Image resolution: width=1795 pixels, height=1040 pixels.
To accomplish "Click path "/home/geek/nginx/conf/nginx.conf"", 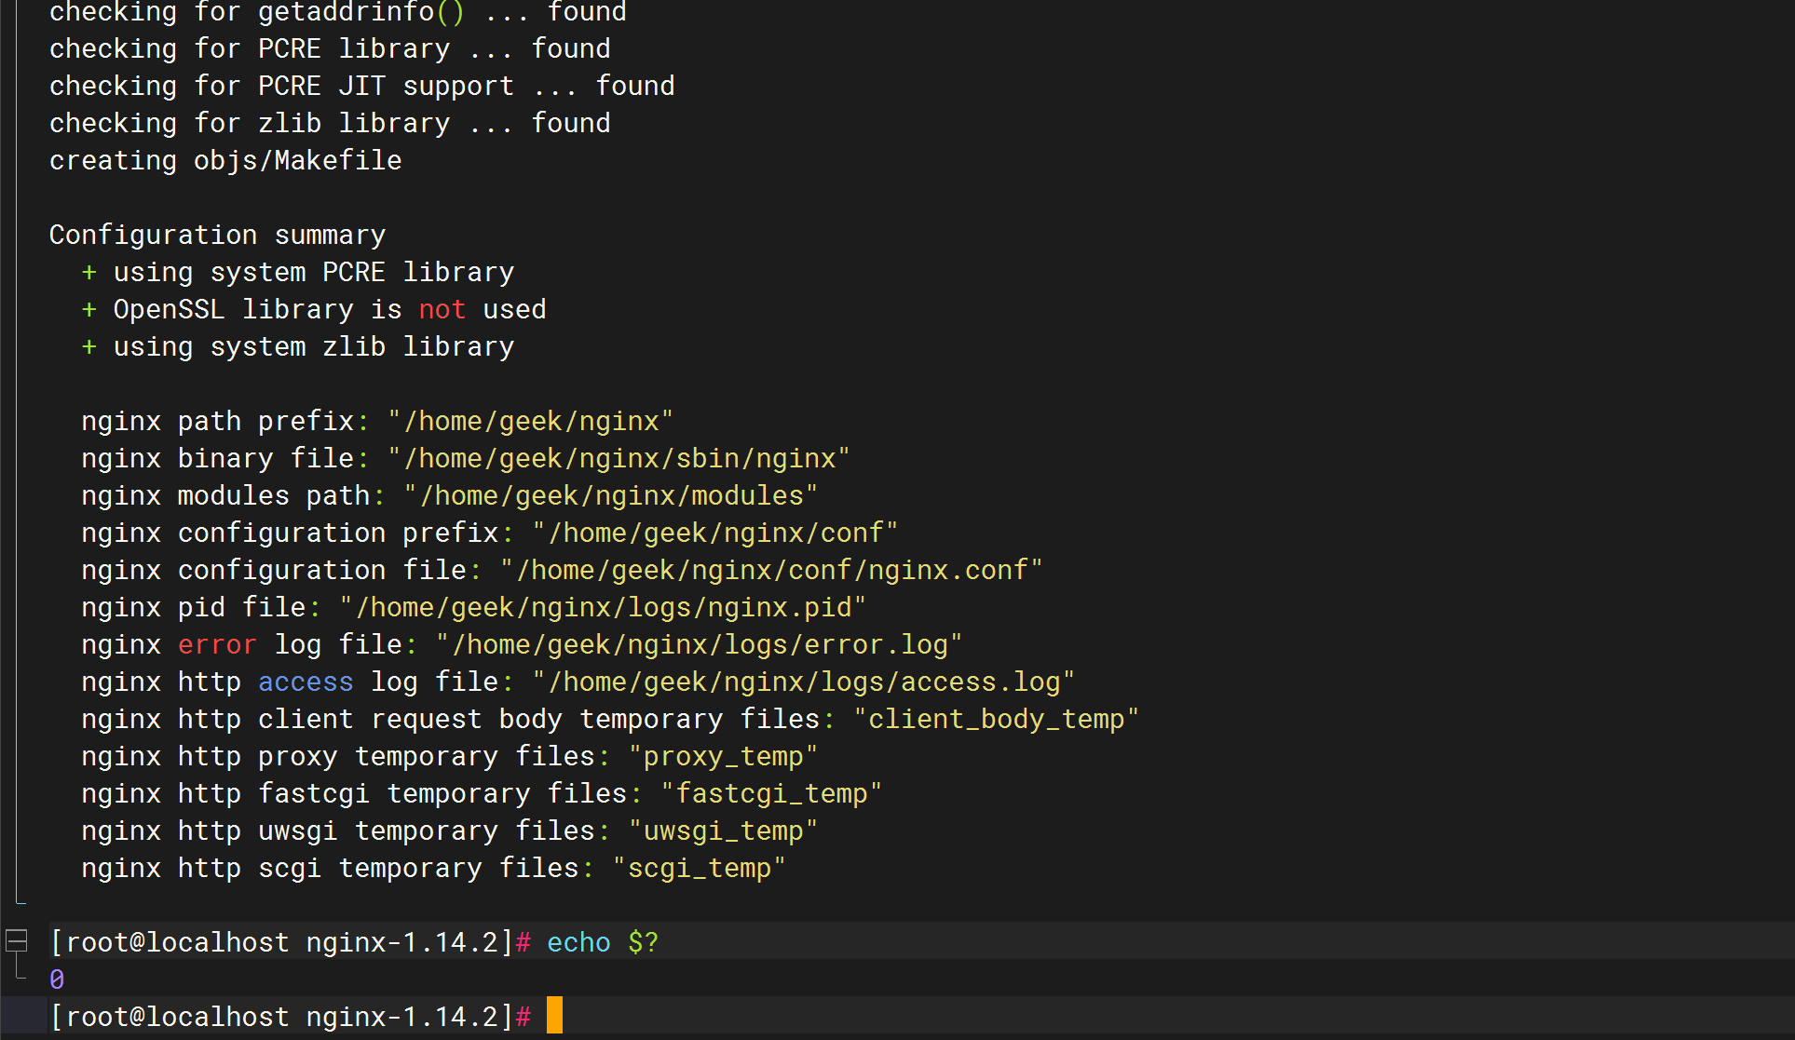I will click(771, 570).
